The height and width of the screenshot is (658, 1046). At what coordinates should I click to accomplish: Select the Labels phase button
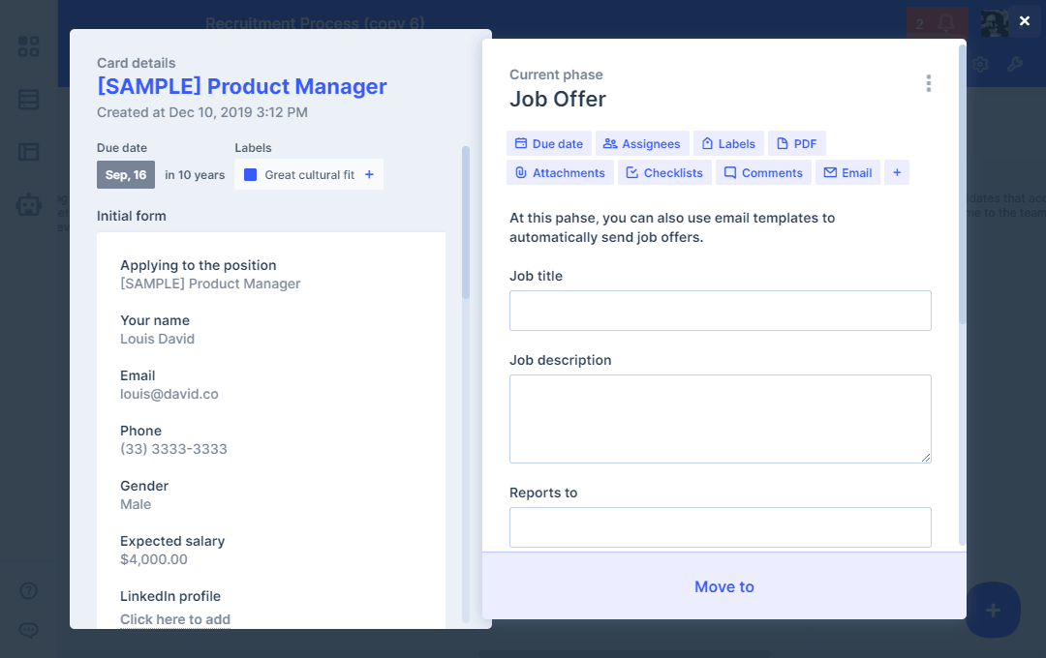coord(727,143)
